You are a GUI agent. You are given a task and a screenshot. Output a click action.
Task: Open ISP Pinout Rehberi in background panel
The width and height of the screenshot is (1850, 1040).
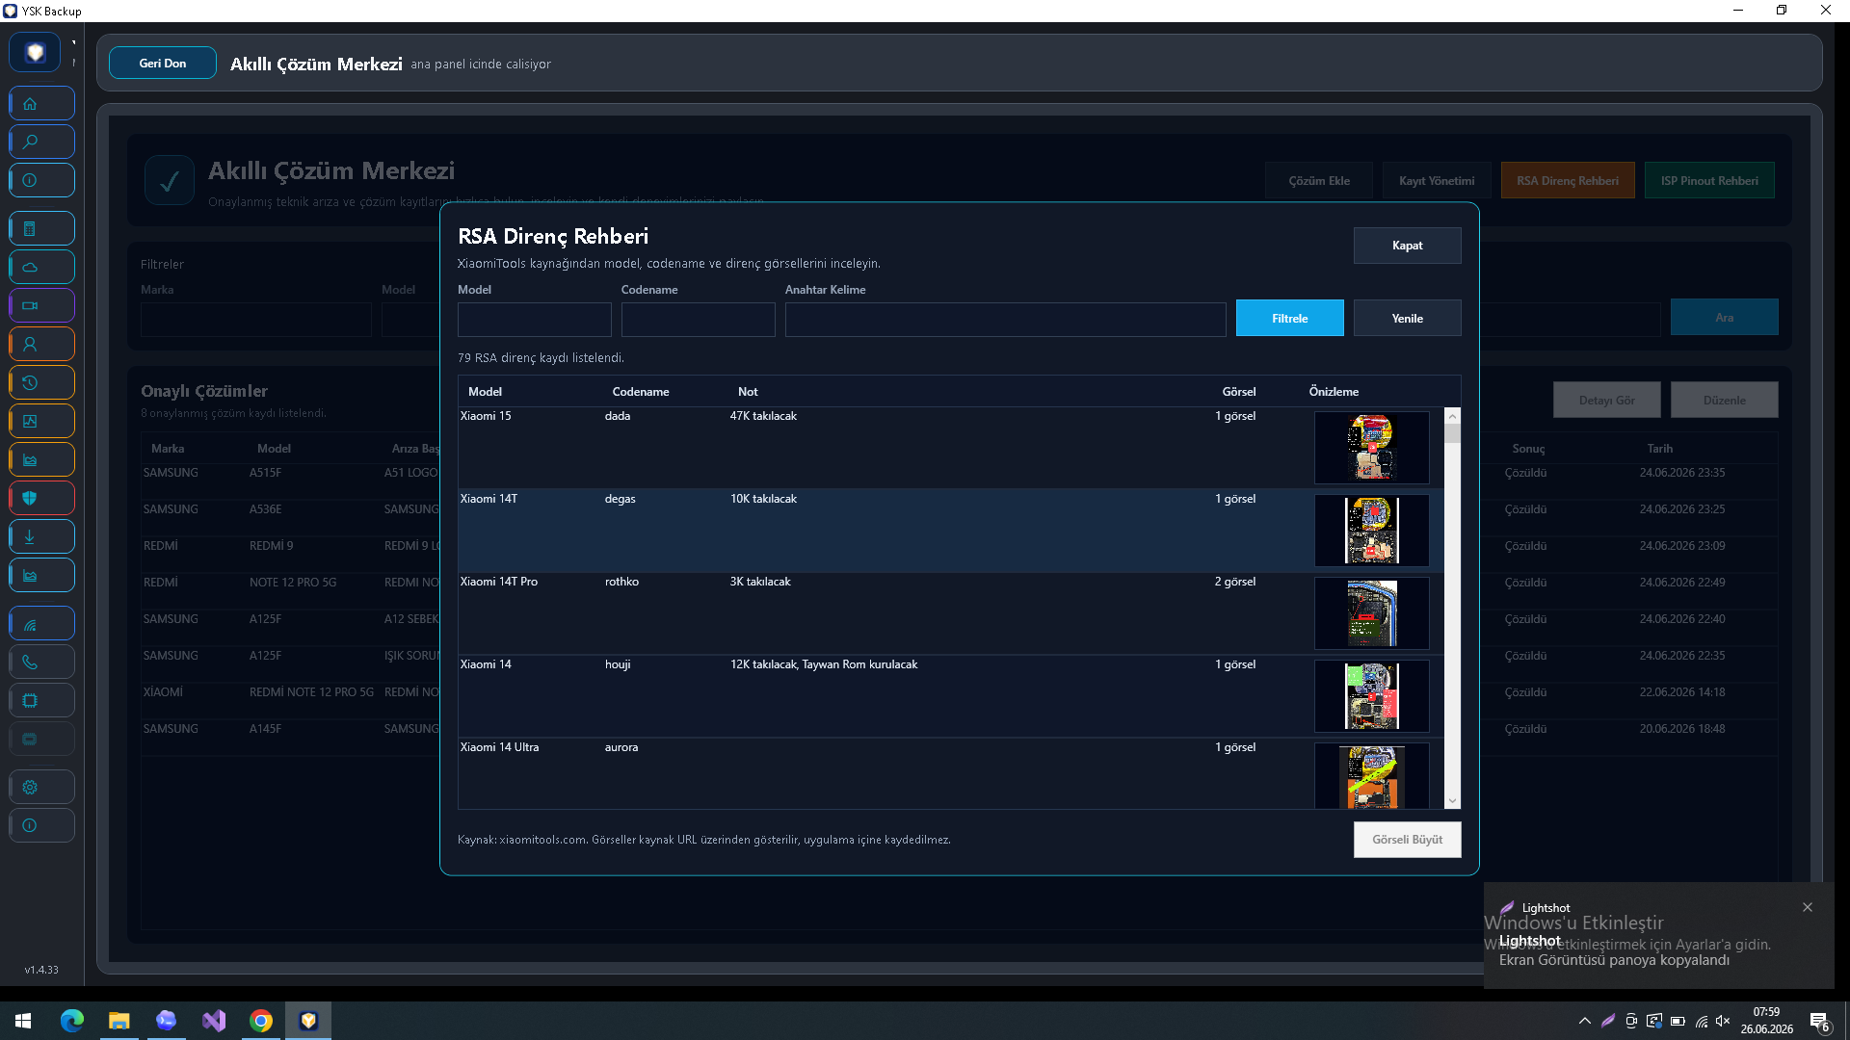pyautogui.click(x=1709, y=181)
